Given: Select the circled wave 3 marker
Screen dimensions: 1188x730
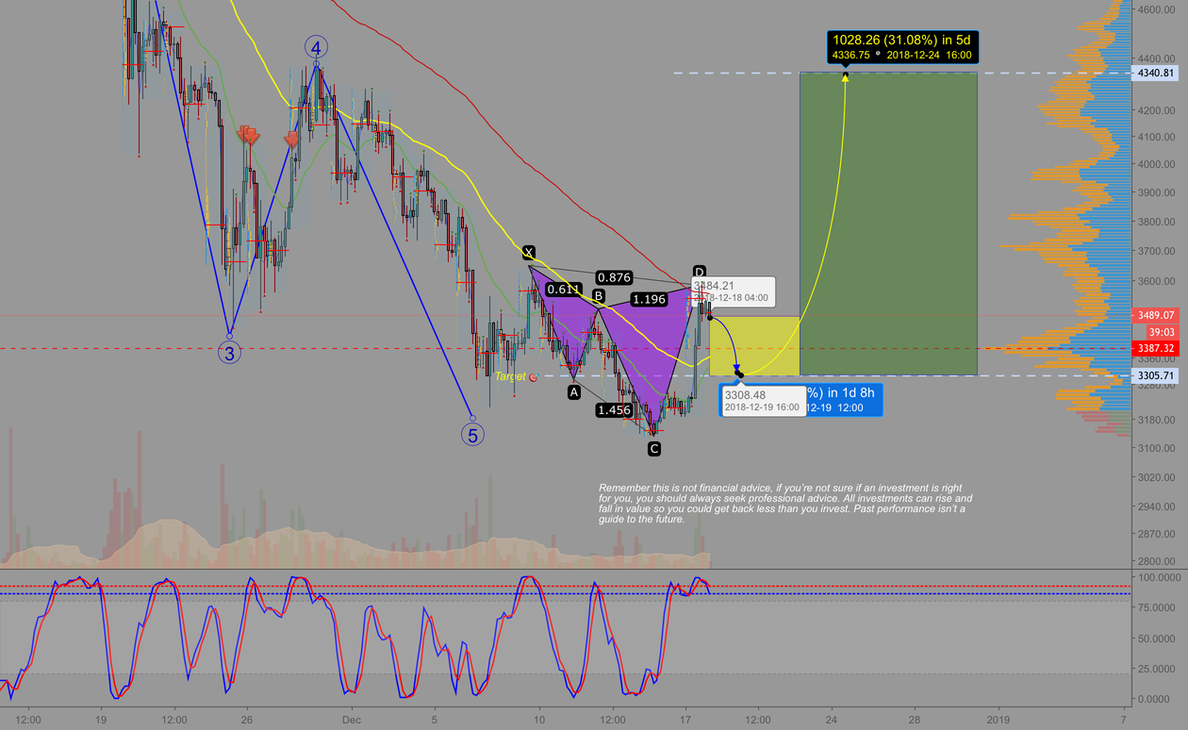Looking at the screenshot, I should (229, 354).
